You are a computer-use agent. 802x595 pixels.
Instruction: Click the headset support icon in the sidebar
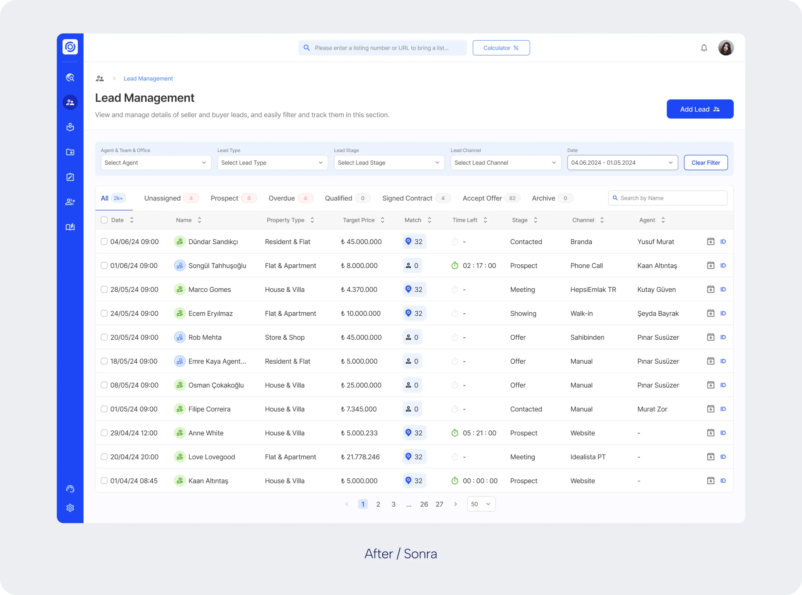70,489
